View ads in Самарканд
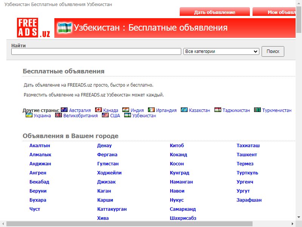 pos(183,209)
